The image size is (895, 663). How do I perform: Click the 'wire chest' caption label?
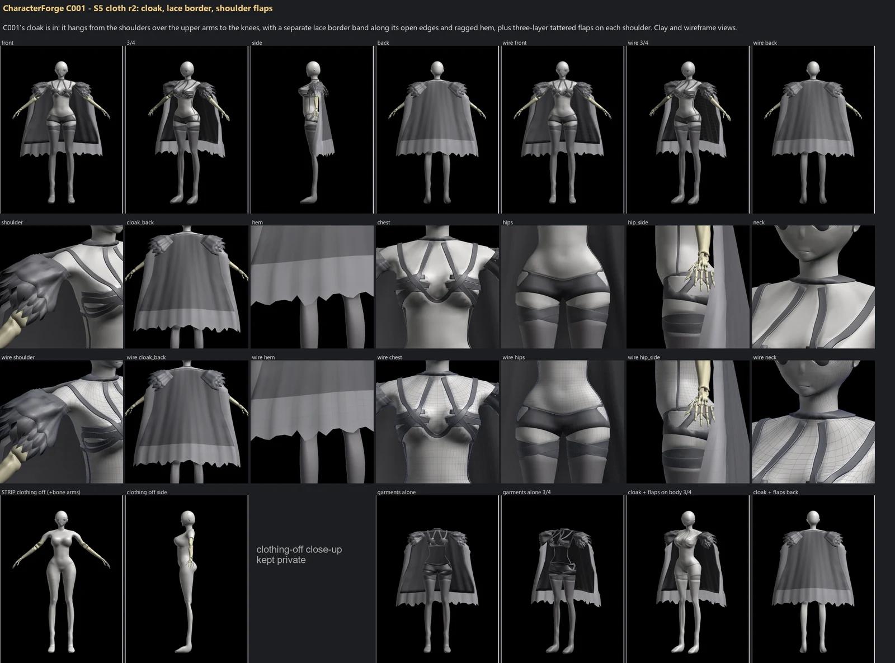click(389, 357)
